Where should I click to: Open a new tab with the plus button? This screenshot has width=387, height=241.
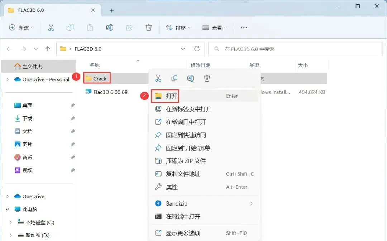coord(111,10)
